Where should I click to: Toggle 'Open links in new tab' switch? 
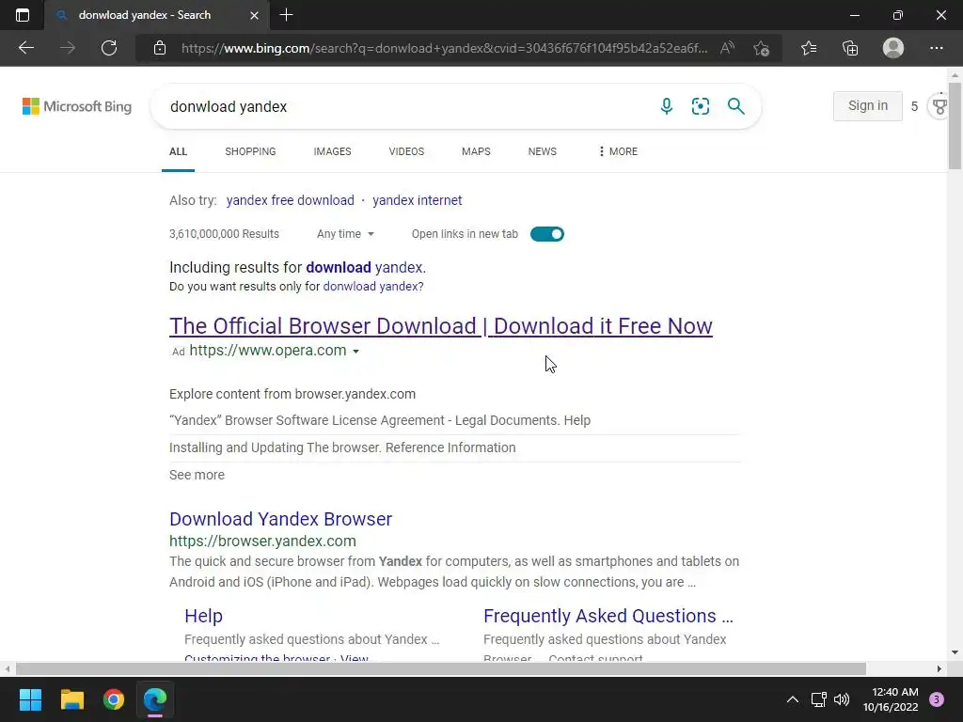click(x=546, y=234)
